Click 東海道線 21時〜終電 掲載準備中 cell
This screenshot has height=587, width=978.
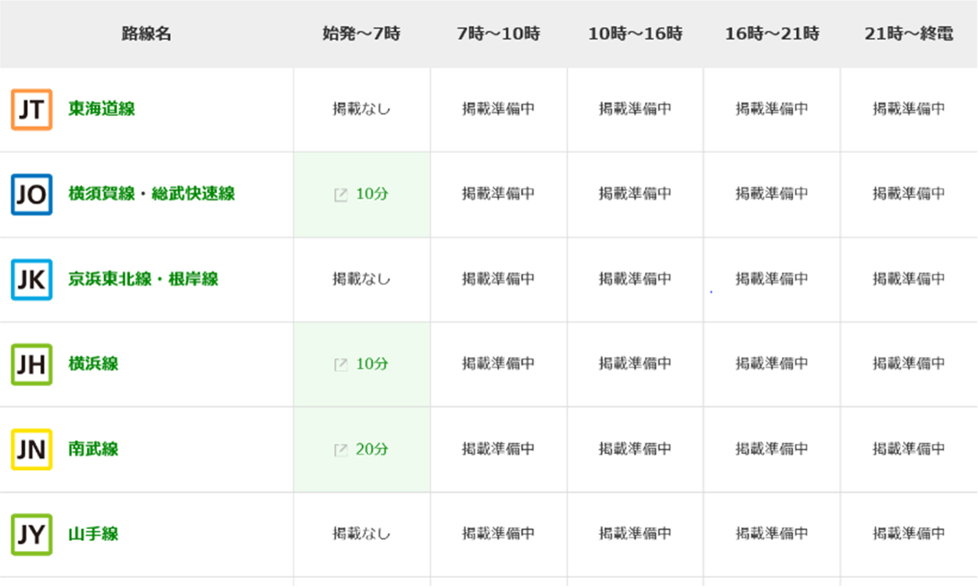click(909, 109)
